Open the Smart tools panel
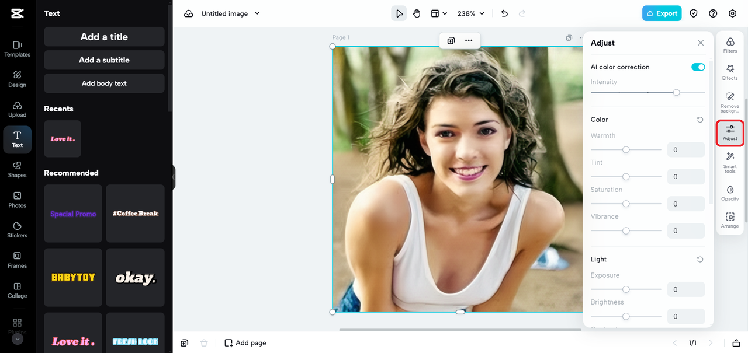Image resolution: width=748 pixels, height=353 pixels. (x=730, y=162)
